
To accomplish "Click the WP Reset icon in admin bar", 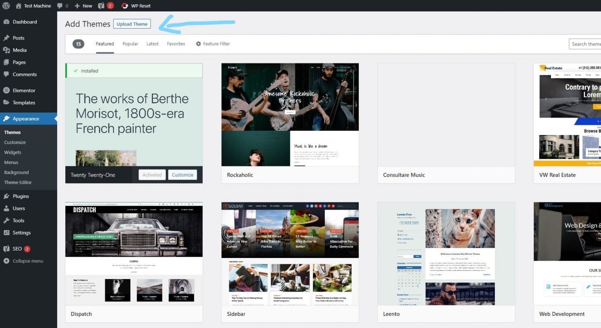I will point(125,5).
